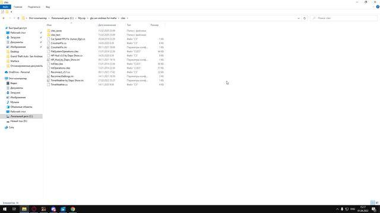Open Сеть in navigation pane
The width and height of the screenshot is (380, 213).
11,128
